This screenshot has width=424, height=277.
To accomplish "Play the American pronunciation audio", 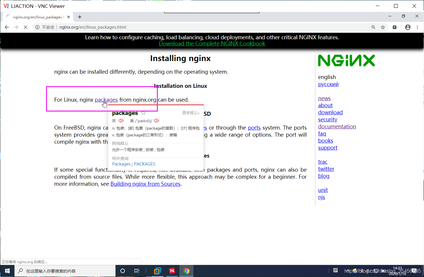I will click(x=157, y=121).
